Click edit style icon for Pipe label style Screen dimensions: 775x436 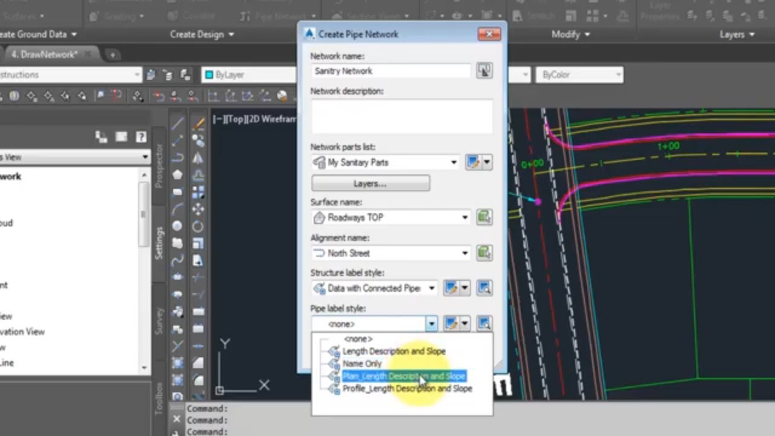pos(451,324)
